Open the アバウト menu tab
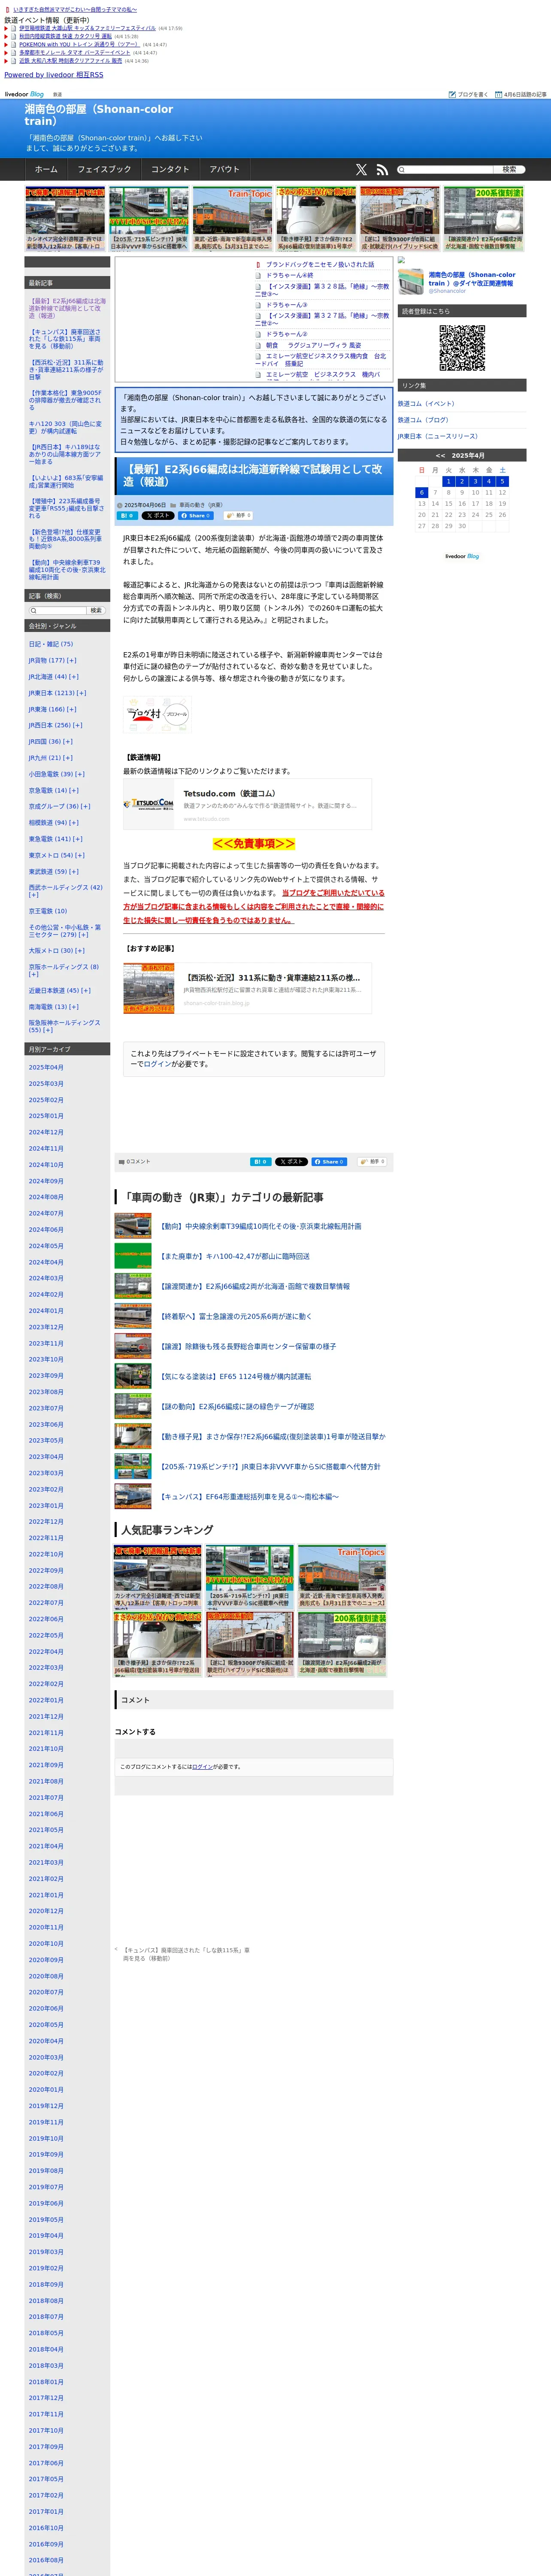The width and height of the screenshot is (551, 2576). [x=225, y=170]
